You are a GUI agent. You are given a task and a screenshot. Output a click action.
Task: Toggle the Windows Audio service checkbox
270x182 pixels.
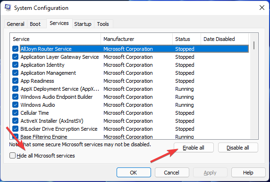click(x=15, y=105)
